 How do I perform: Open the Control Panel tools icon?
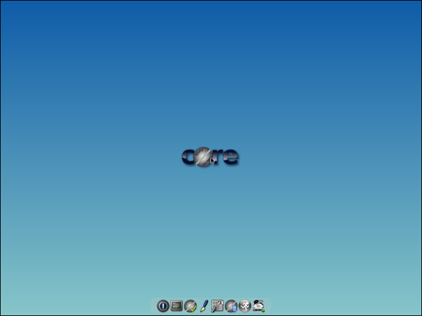click(x=217, y=306)
